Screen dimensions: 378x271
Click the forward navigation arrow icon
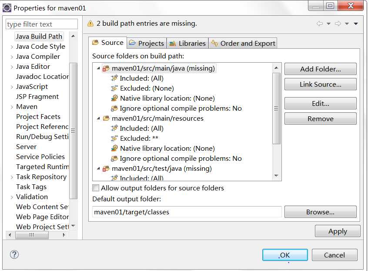(338, 24)
